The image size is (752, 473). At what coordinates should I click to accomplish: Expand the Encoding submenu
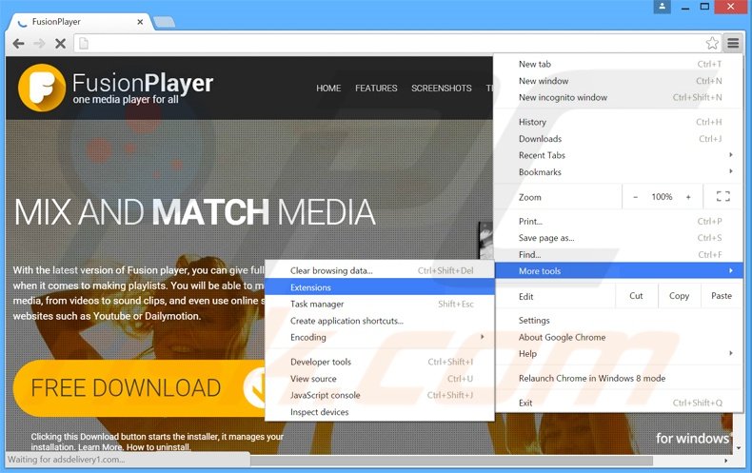pyautogui.click(x=380, y=337)
